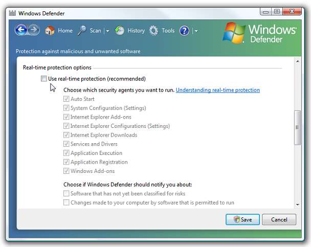Image resolution: width=311 pixels, height=247 pixels.
Task: Toggle Application Registration checkbox
Action: pos(66,162)
